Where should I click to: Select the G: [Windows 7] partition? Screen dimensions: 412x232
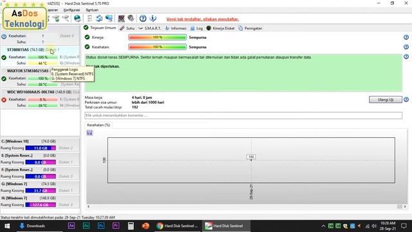tap(40, 188)
